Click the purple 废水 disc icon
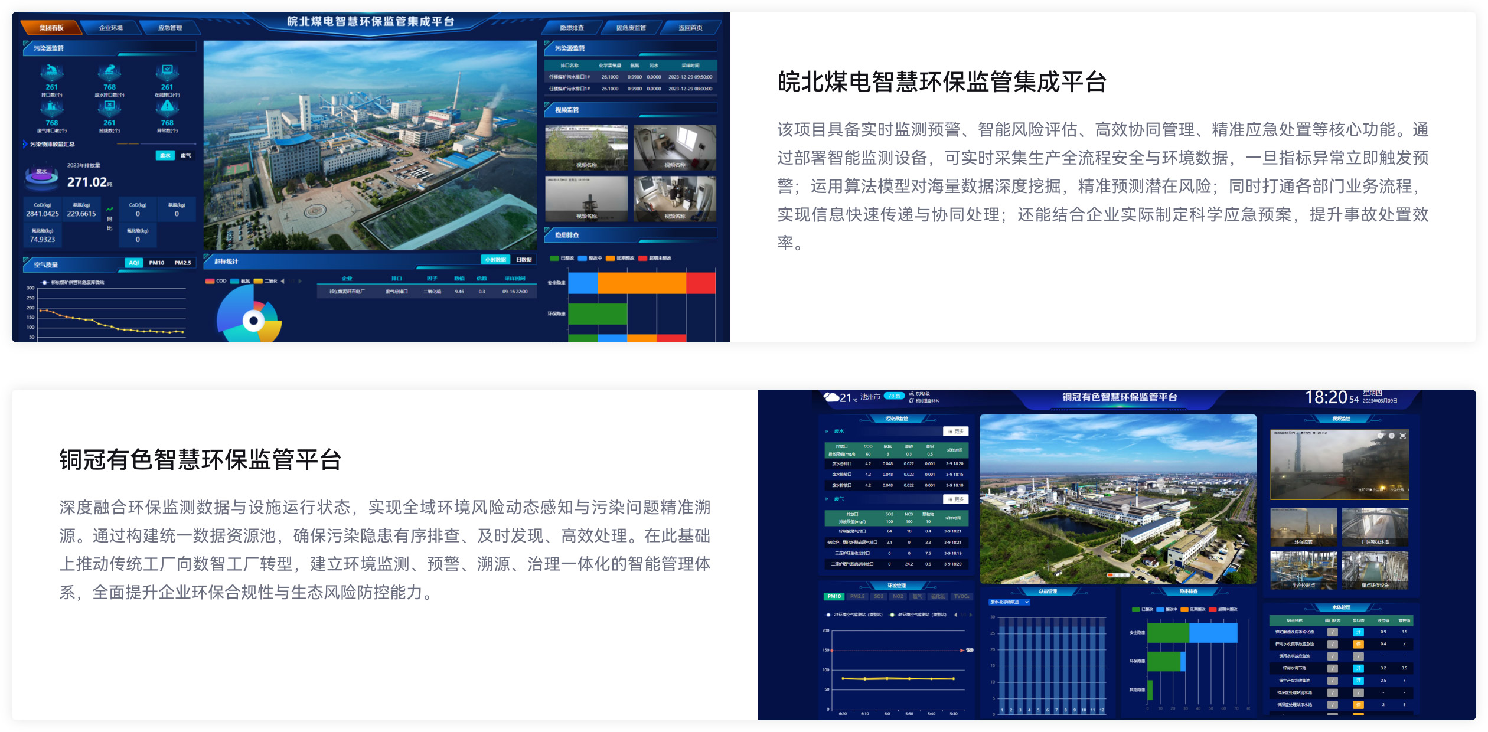This screenshot has width=1488, height=732. [x=41, y=175]
